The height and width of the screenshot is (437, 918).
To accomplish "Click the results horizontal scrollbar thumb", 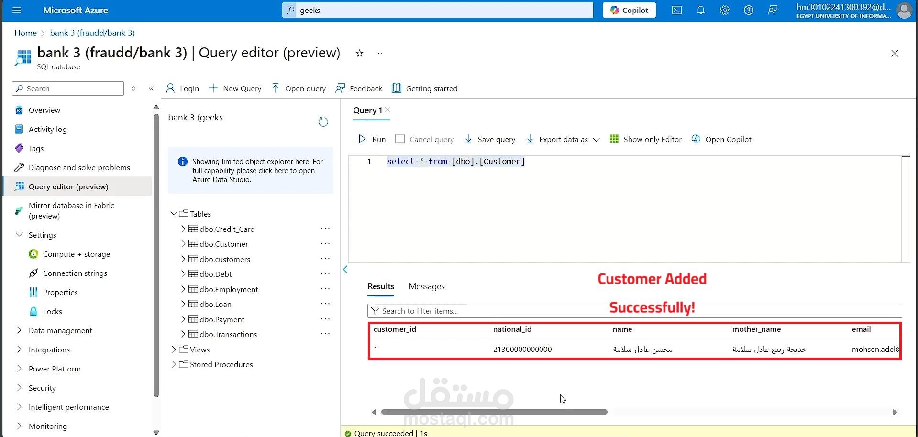I will pyautogui.click(x=494, y=412).
